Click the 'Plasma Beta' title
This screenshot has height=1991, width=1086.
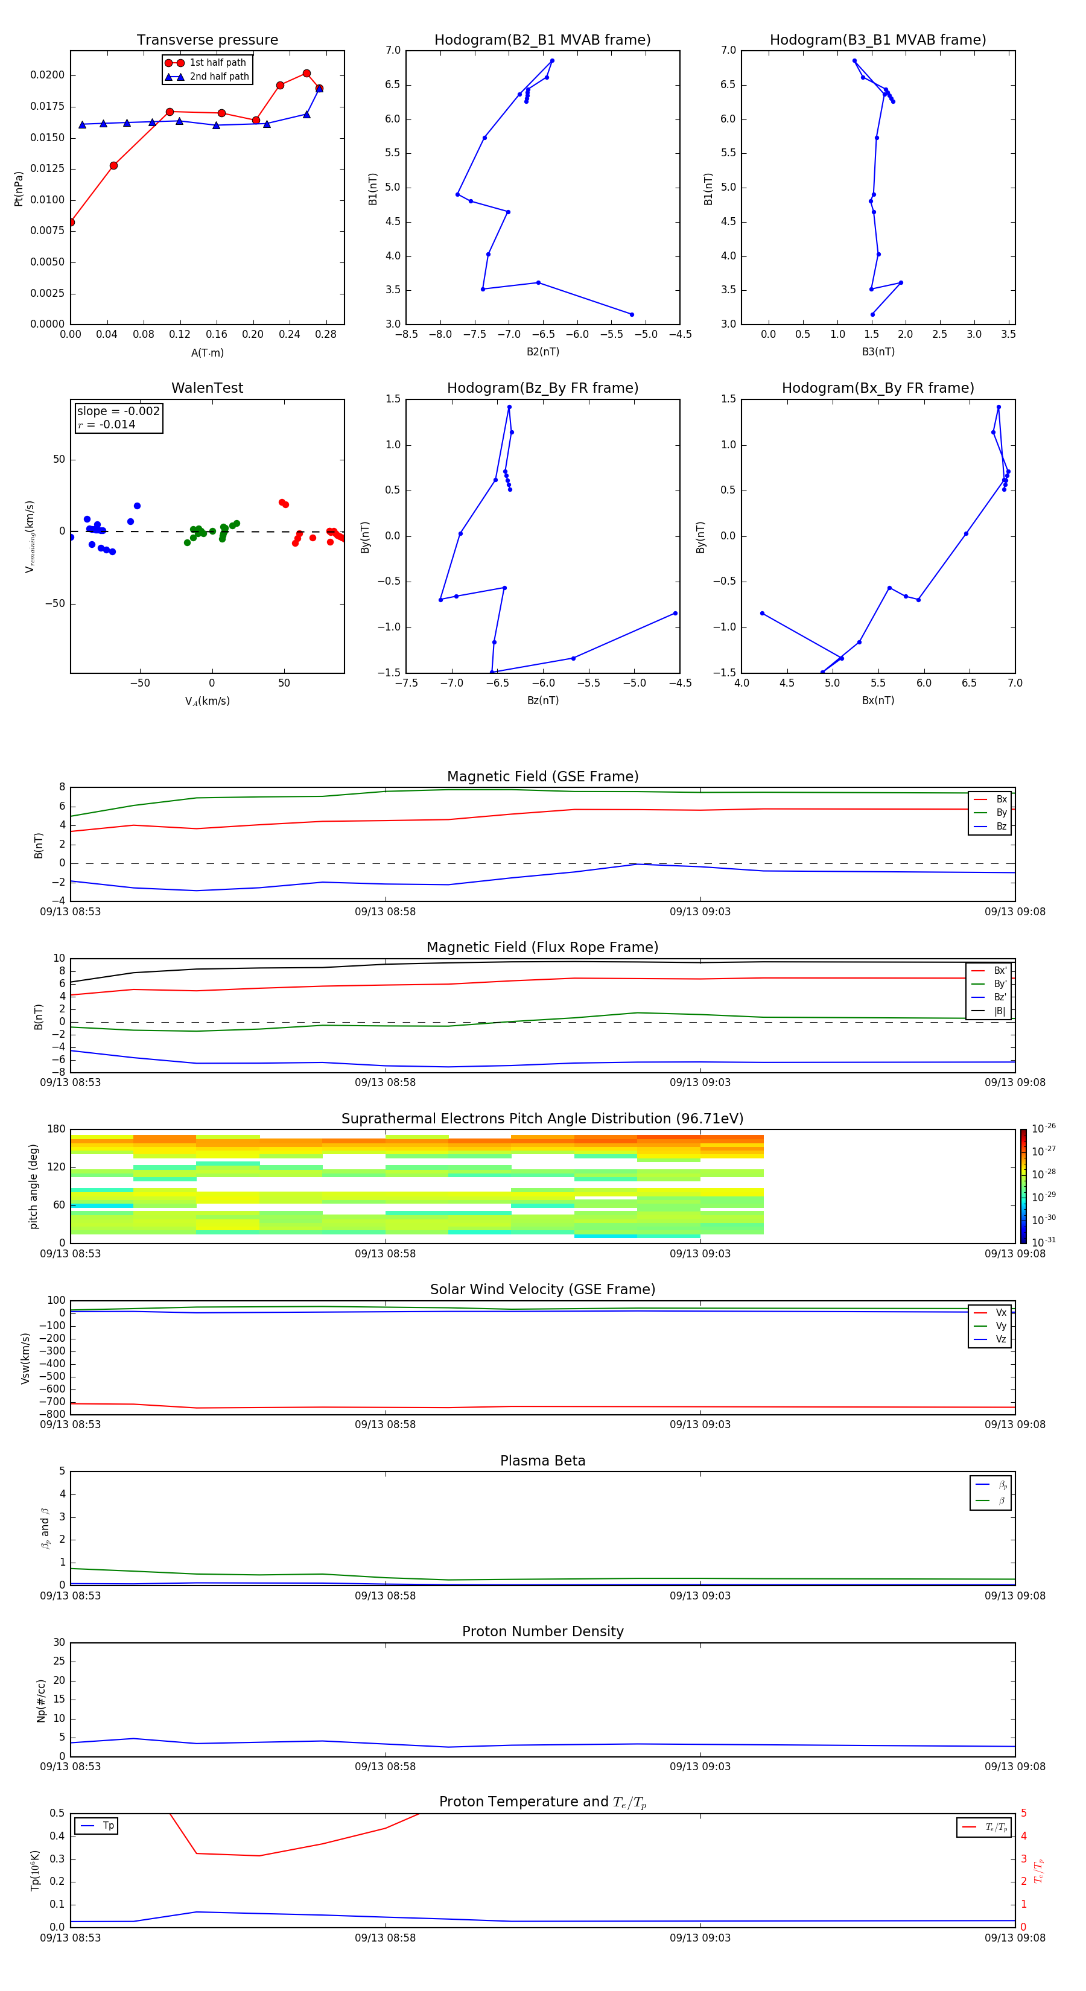point(542,1461)
